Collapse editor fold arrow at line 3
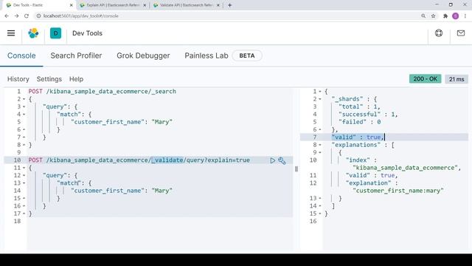472x266 pixels. (x=24, y=106)
